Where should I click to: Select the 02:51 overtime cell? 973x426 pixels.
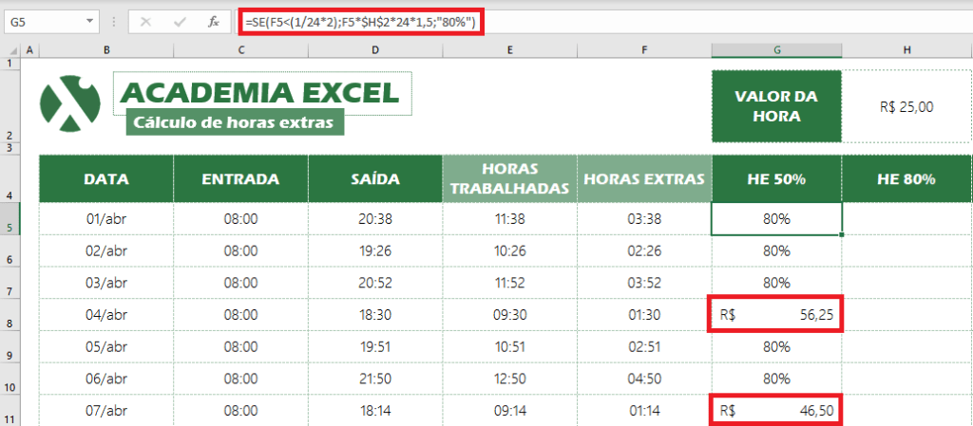tap(644, 346)
